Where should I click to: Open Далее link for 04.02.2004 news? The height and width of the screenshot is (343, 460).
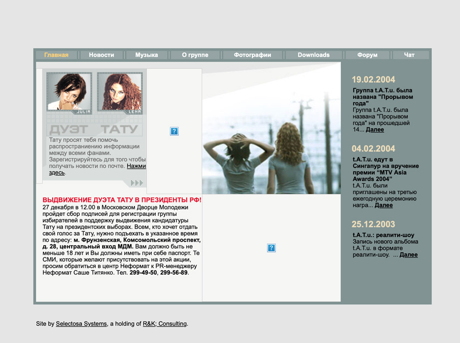384,205
